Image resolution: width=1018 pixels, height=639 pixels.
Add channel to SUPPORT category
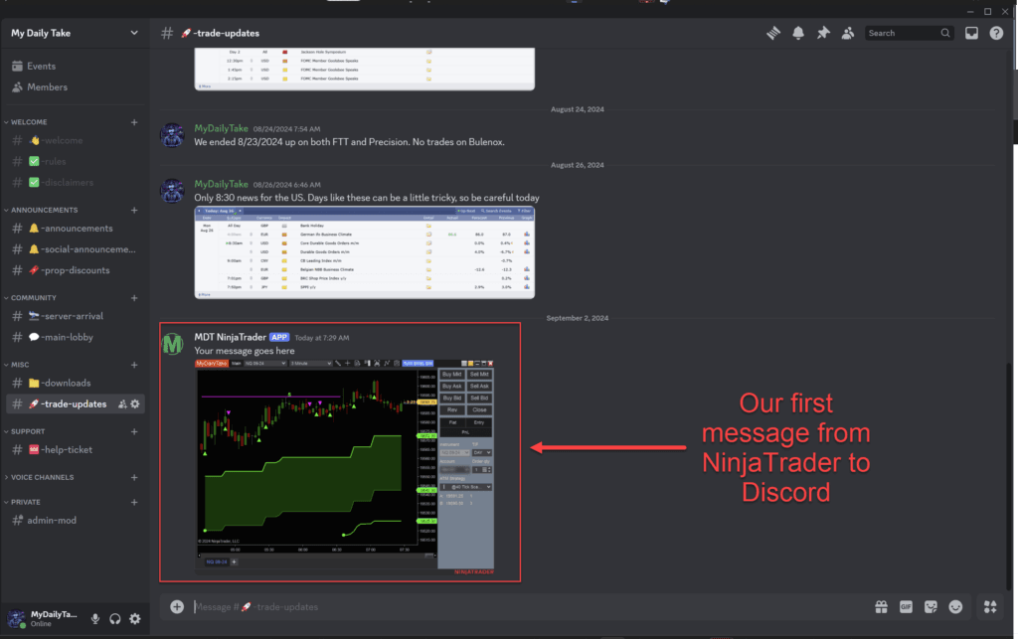[134, 432]
